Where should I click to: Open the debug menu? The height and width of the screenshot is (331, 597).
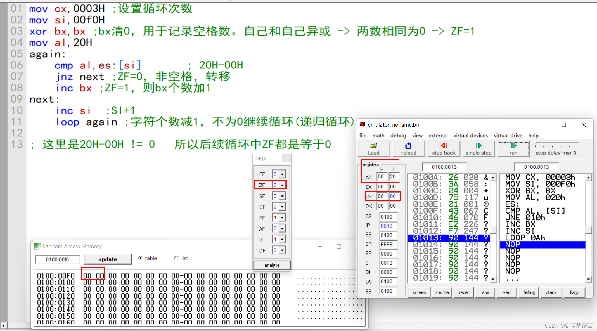click(x=398, y=135)
